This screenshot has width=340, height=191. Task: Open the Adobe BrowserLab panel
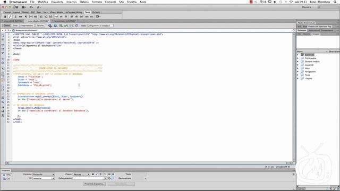(x=306, y=23)
